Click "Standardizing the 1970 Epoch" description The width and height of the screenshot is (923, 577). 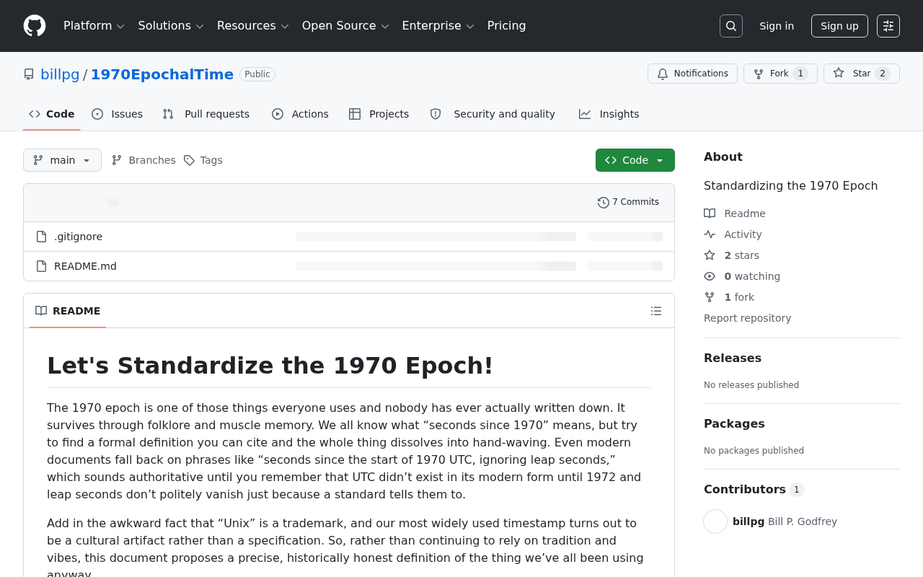[x=791, y=186]
